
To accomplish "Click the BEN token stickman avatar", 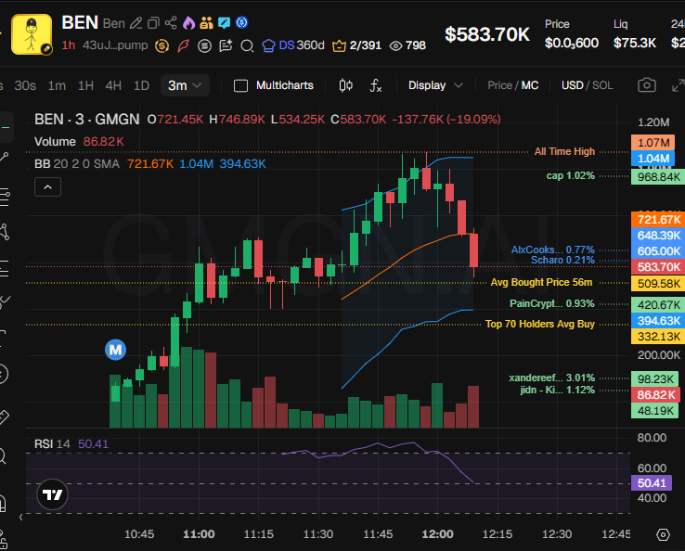I will pos(32,34).
